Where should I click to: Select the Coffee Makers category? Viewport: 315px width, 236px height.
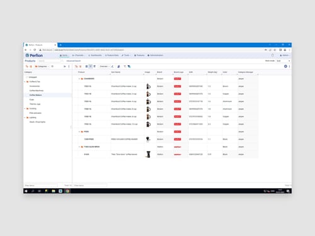[35, 95]
